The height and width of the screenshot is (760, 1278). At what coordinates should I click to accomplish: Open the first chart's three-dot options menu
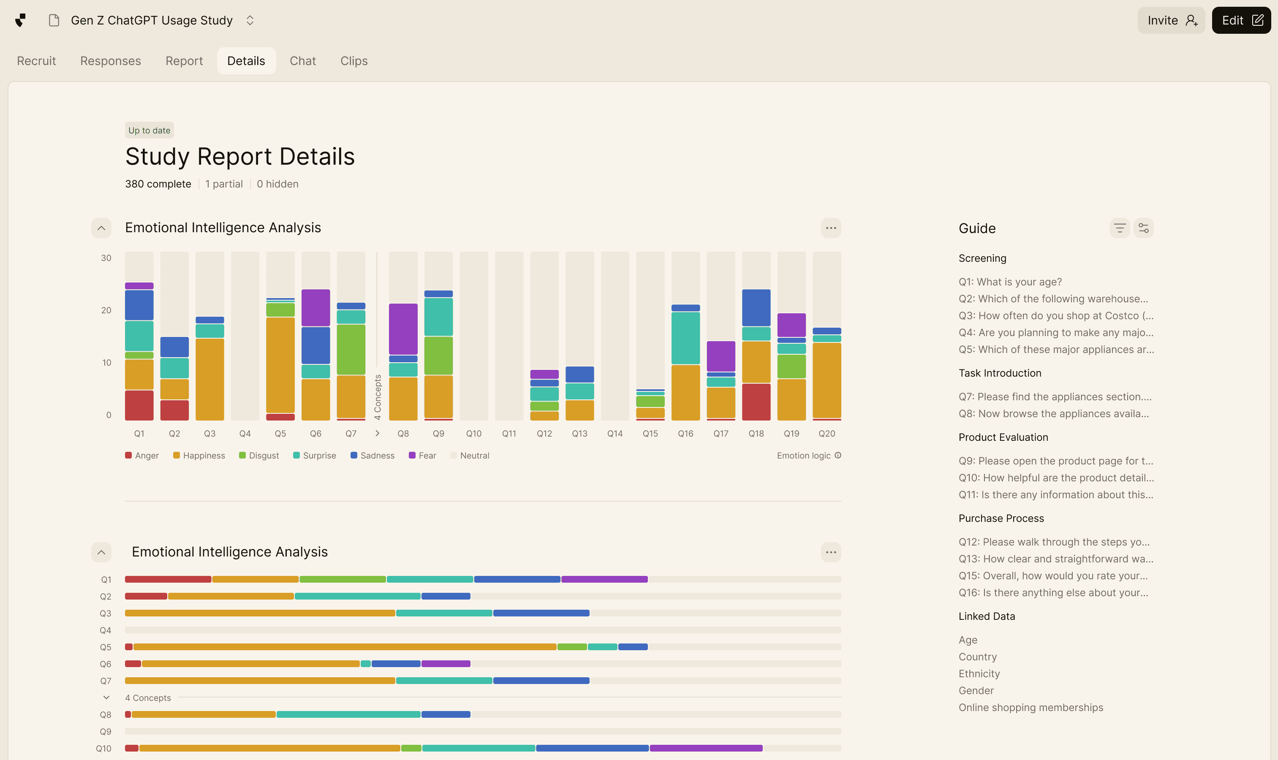point(830,228)
